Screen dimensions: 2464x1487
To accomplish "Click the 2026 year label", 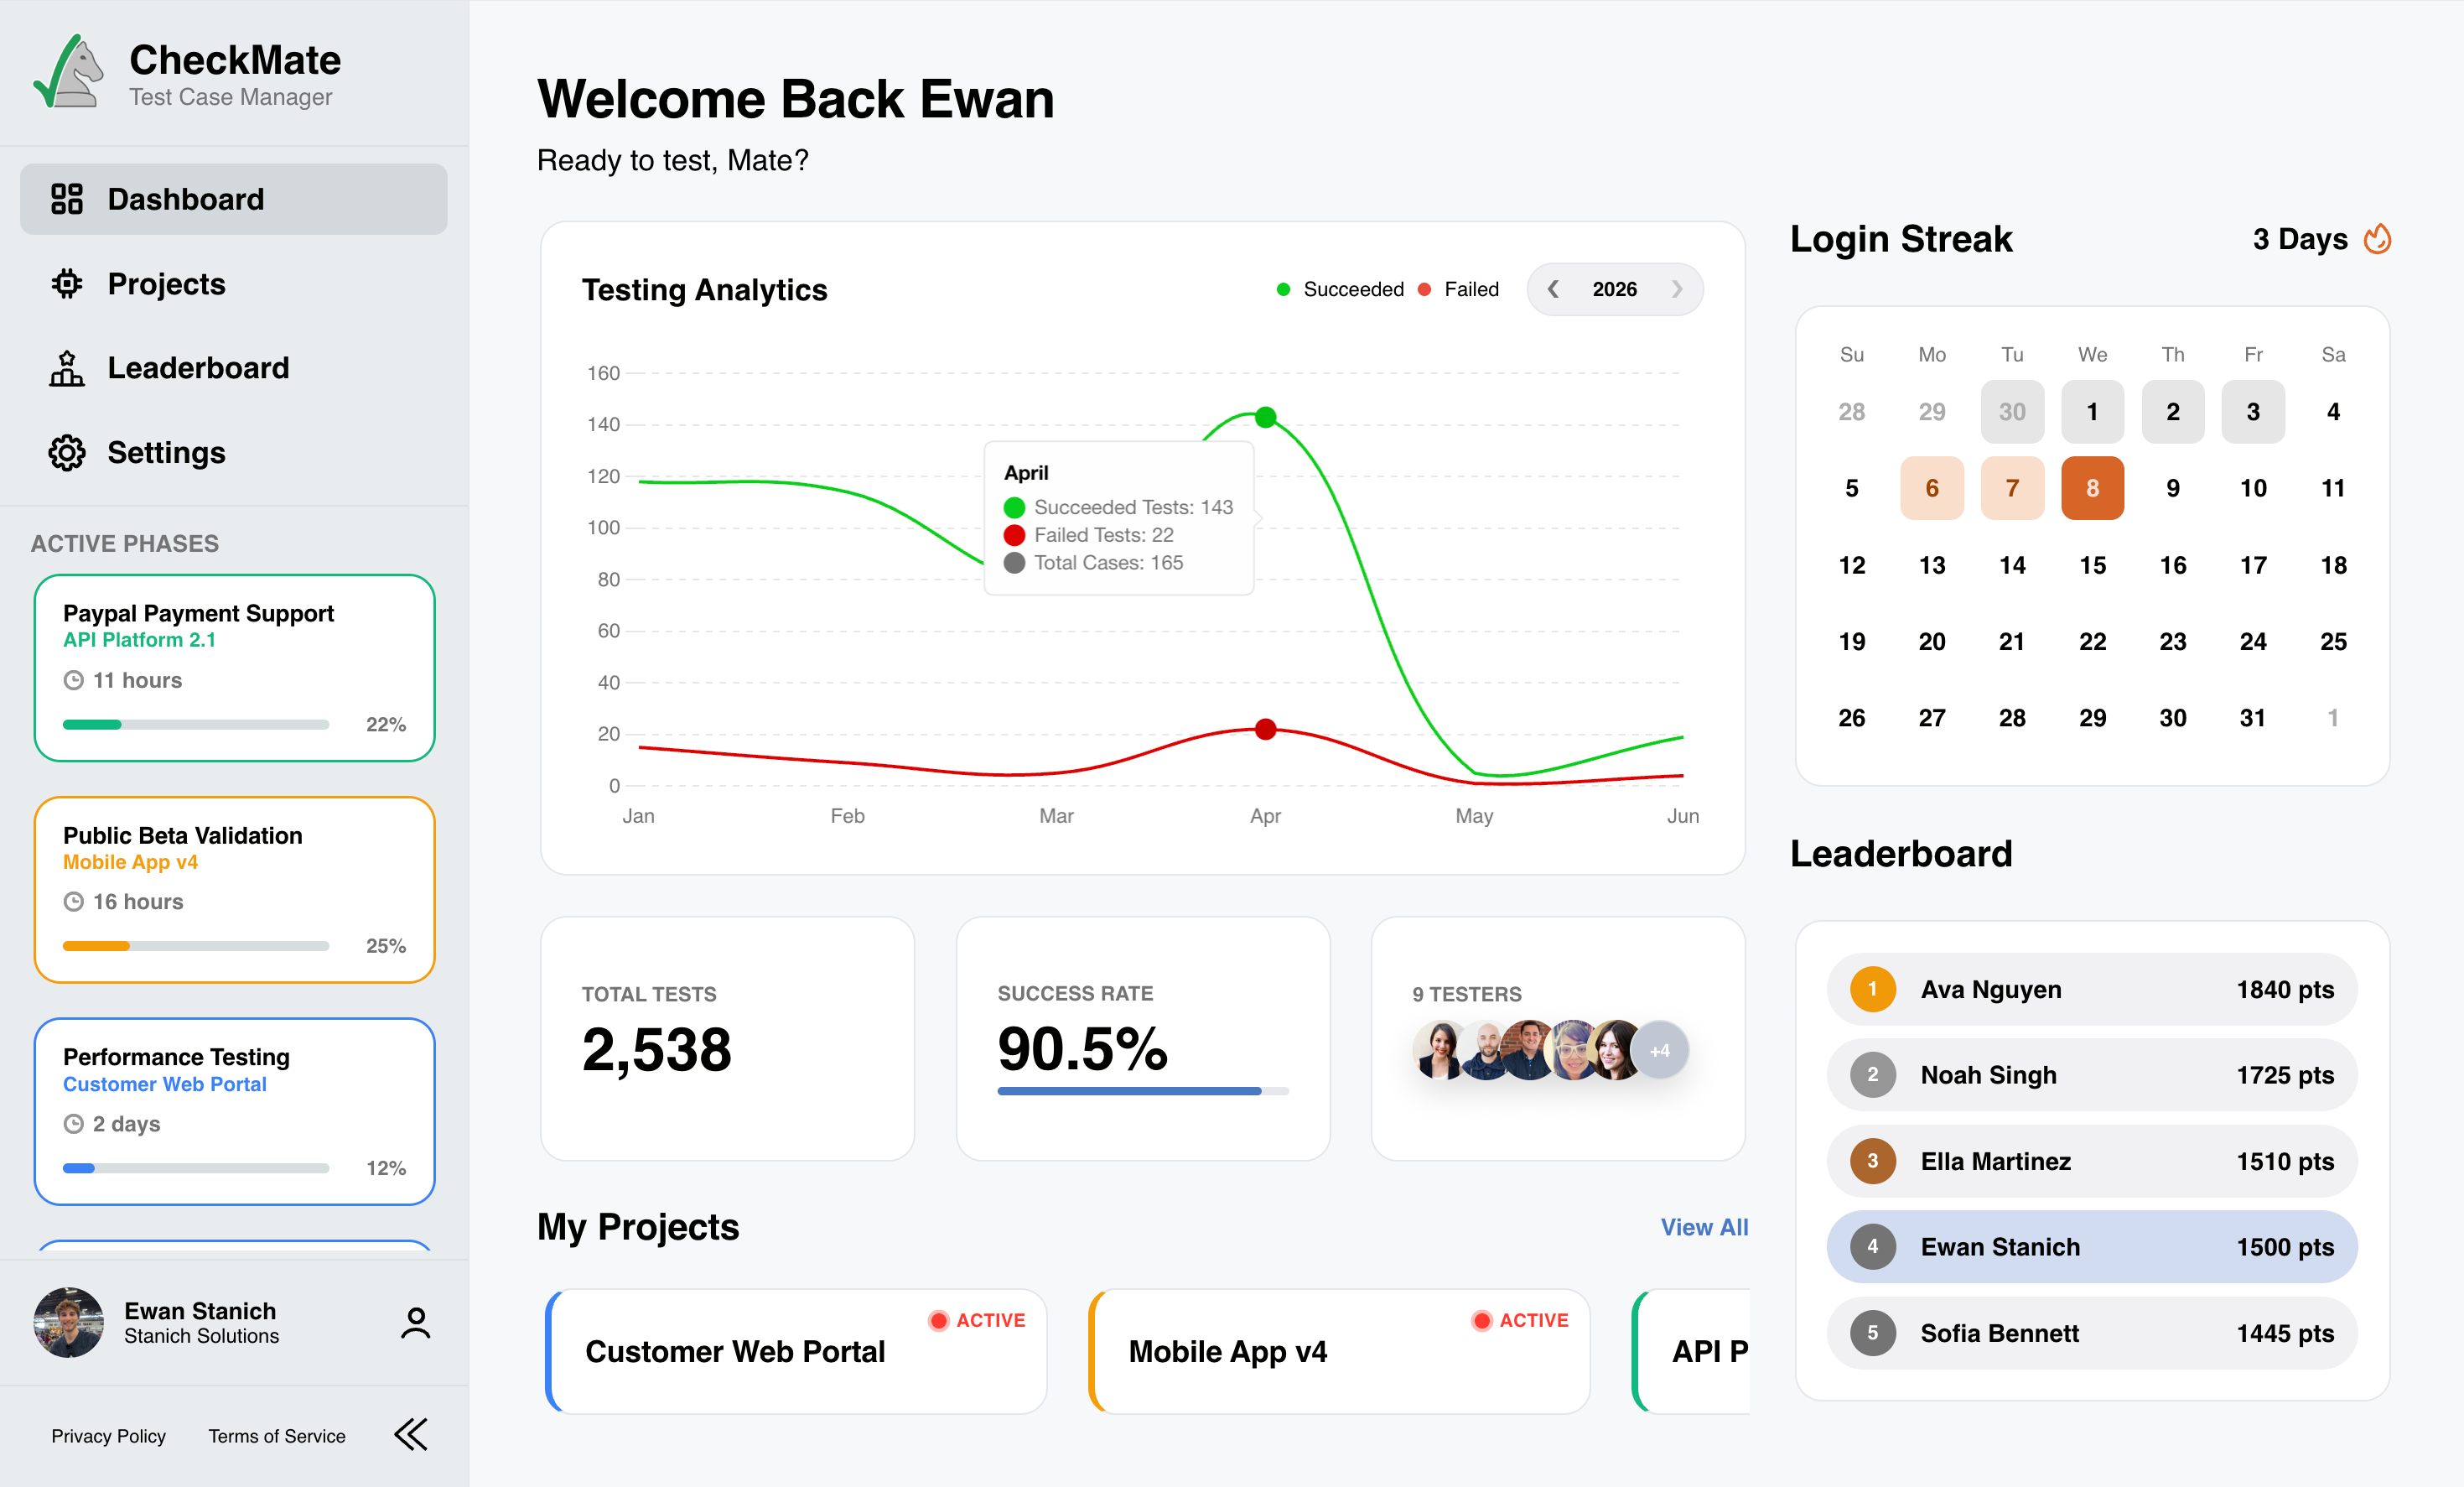I will (1614, 289).
